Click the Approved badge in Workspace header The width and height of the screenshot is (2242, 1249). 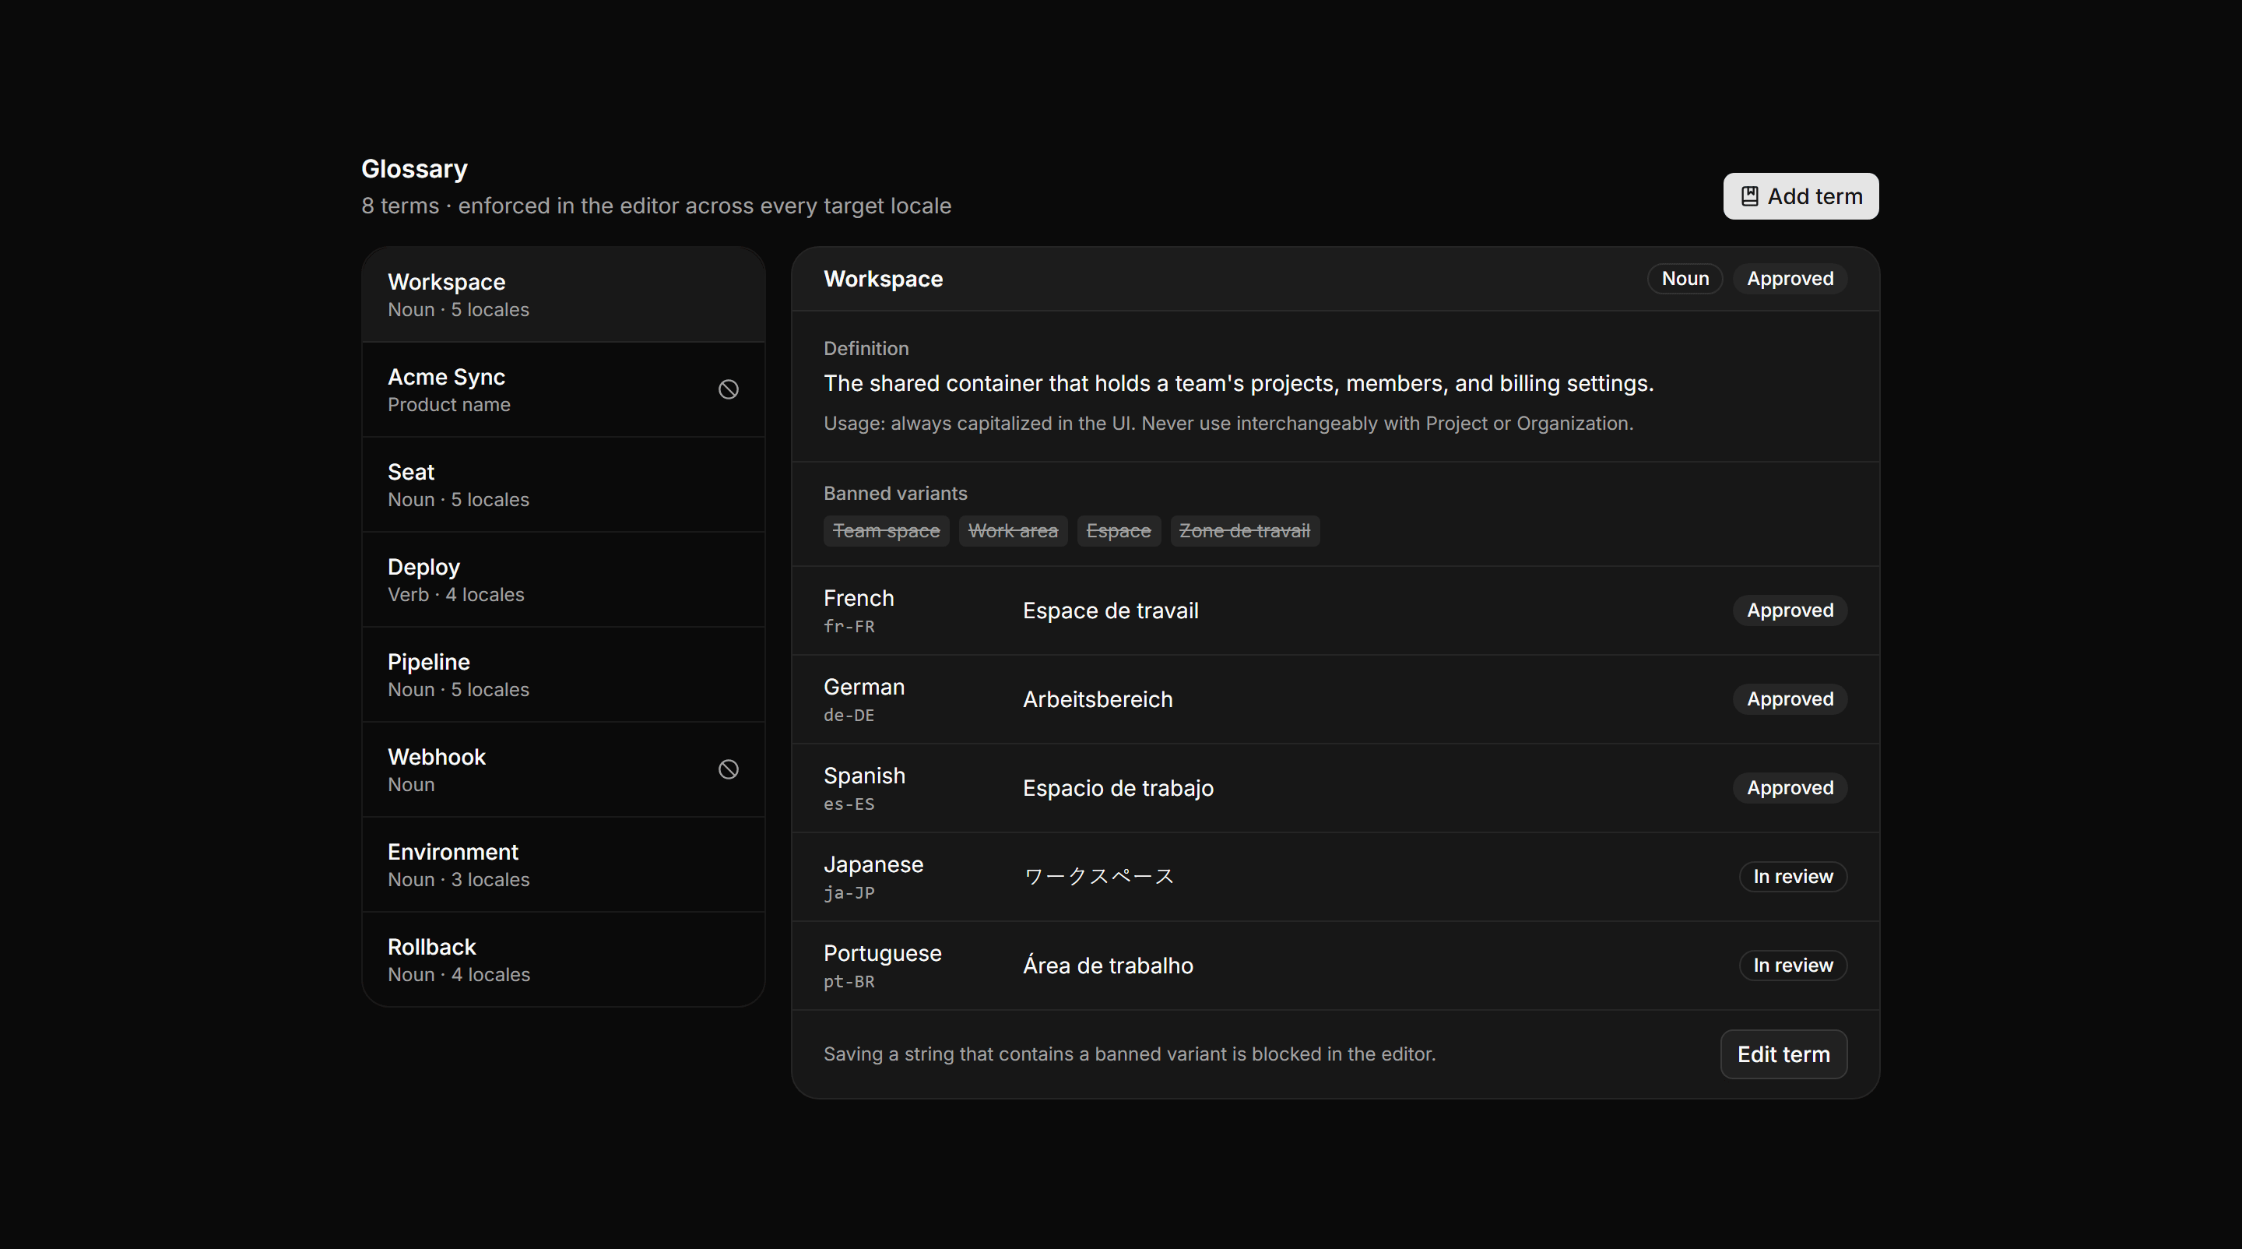pyautogui.click(x=1790, y=279)
